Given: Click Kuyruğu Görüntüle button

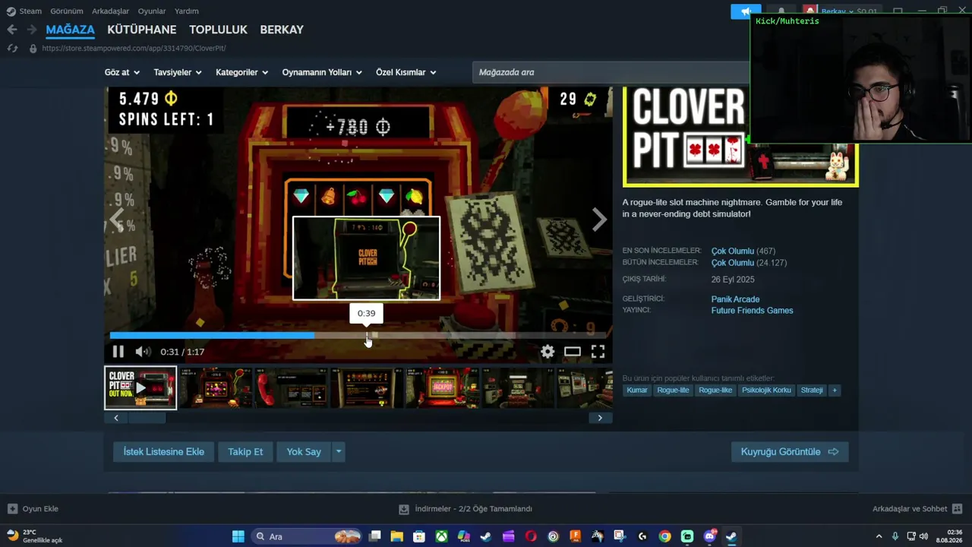Looking at the screenshot, I should (x=790, y=452).
